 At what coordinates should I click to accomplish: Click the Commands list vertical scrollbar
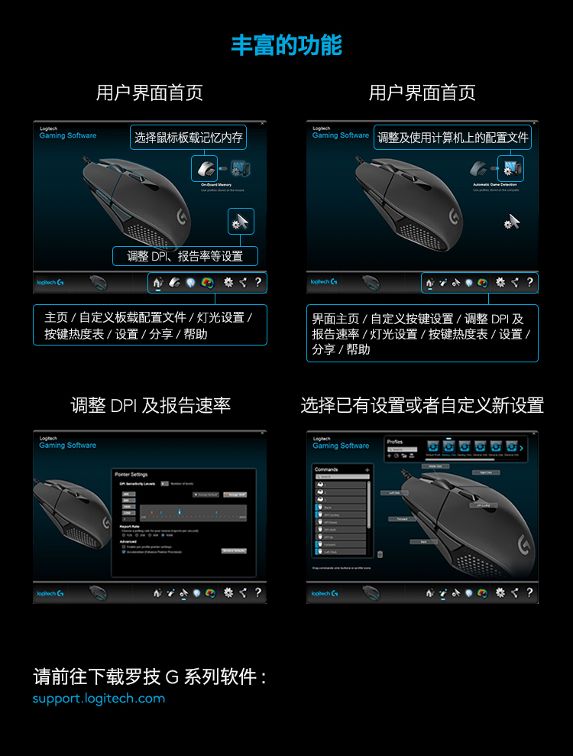(x=369, y=505)
